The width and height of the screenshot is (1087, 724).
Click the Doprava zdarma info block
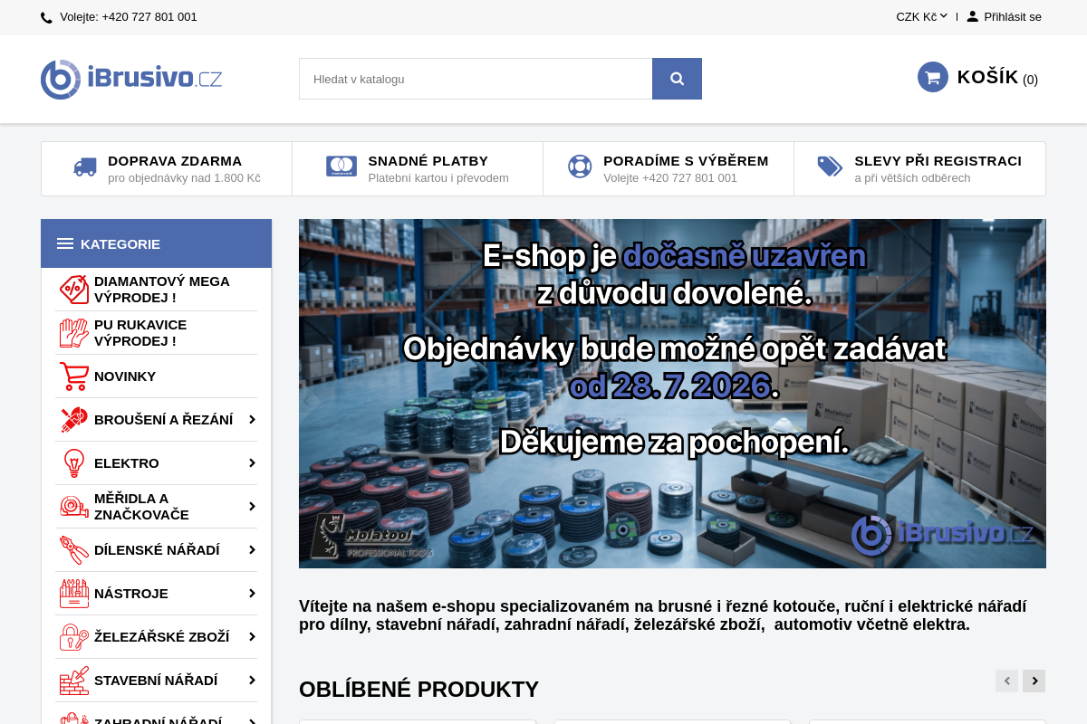[167, 168]
